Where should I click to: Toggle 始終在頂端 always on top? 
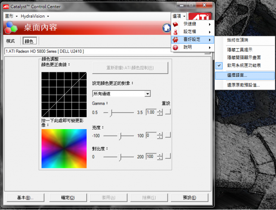pyautogui.click(x=245, y=40)
